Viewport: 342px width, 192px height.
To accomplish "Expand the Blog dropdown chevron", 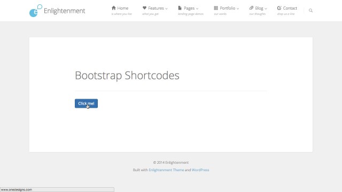I will [266, 9].
